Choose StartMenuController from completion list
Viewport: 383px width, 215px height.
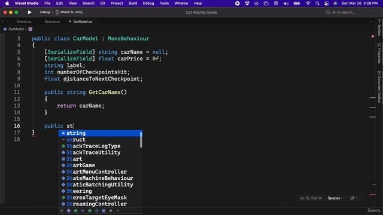point(100,172)
